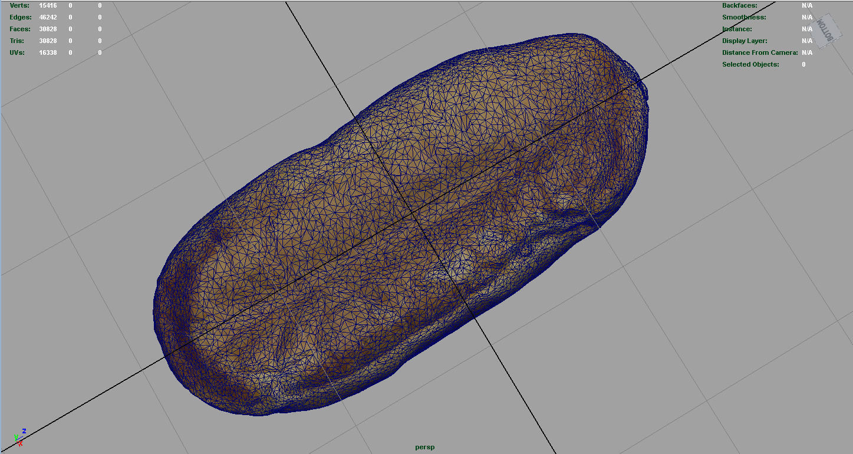The width and height of the screenshot is (853, 454).
Task: Click the Verts: heads-up label
Action: [x=19, y=5]
